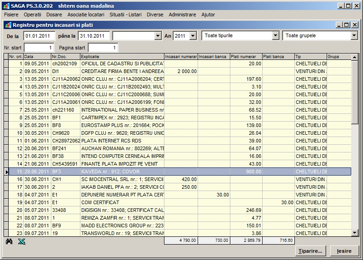Select row INTEND COMPUTER CERNEALA
Viewport: 363px width, 260px height.
(180, 156)
